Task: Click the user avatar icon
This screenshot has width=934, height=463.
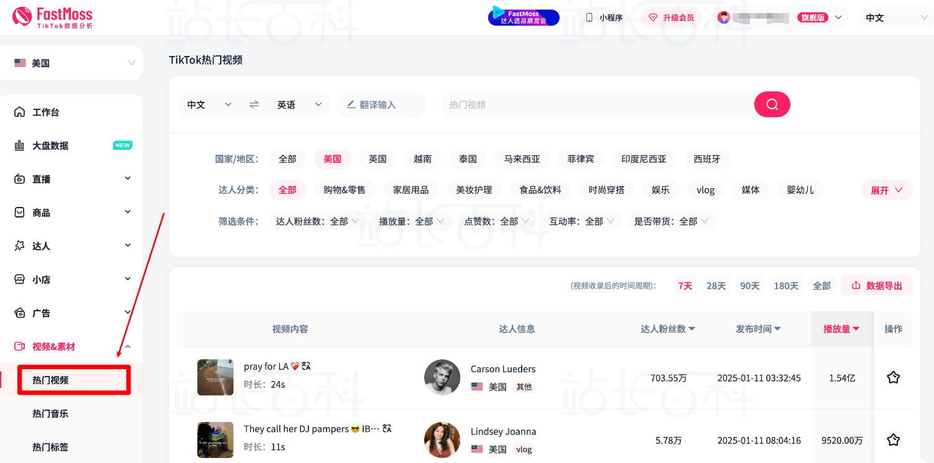Action: pos(724,17)
